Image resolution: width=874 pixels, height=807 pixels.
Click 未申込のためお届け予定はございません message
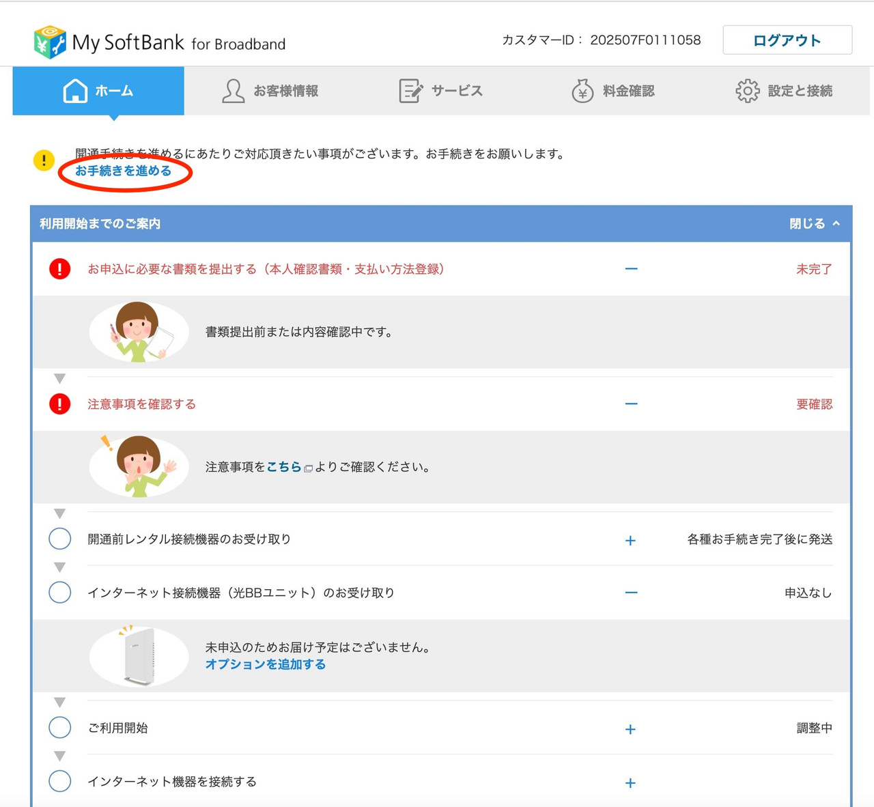click(318, 647)
